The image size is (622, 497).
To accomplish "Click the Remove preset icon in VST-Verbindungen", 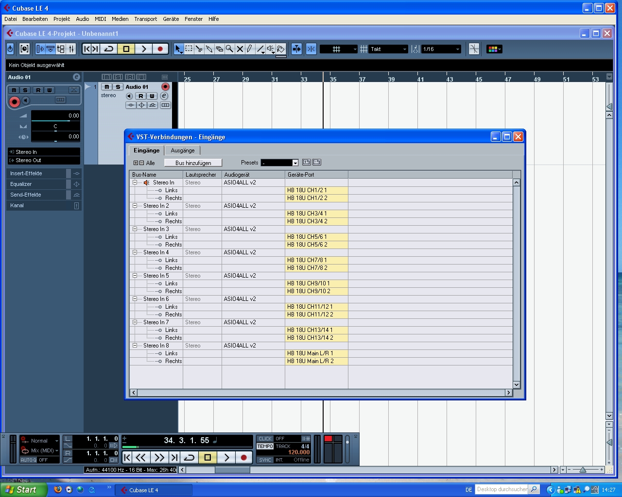I will coord(317,163).
